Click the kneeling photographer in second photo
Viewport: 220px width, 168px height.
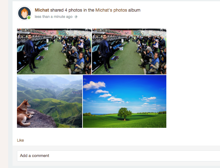pos(154,63)
